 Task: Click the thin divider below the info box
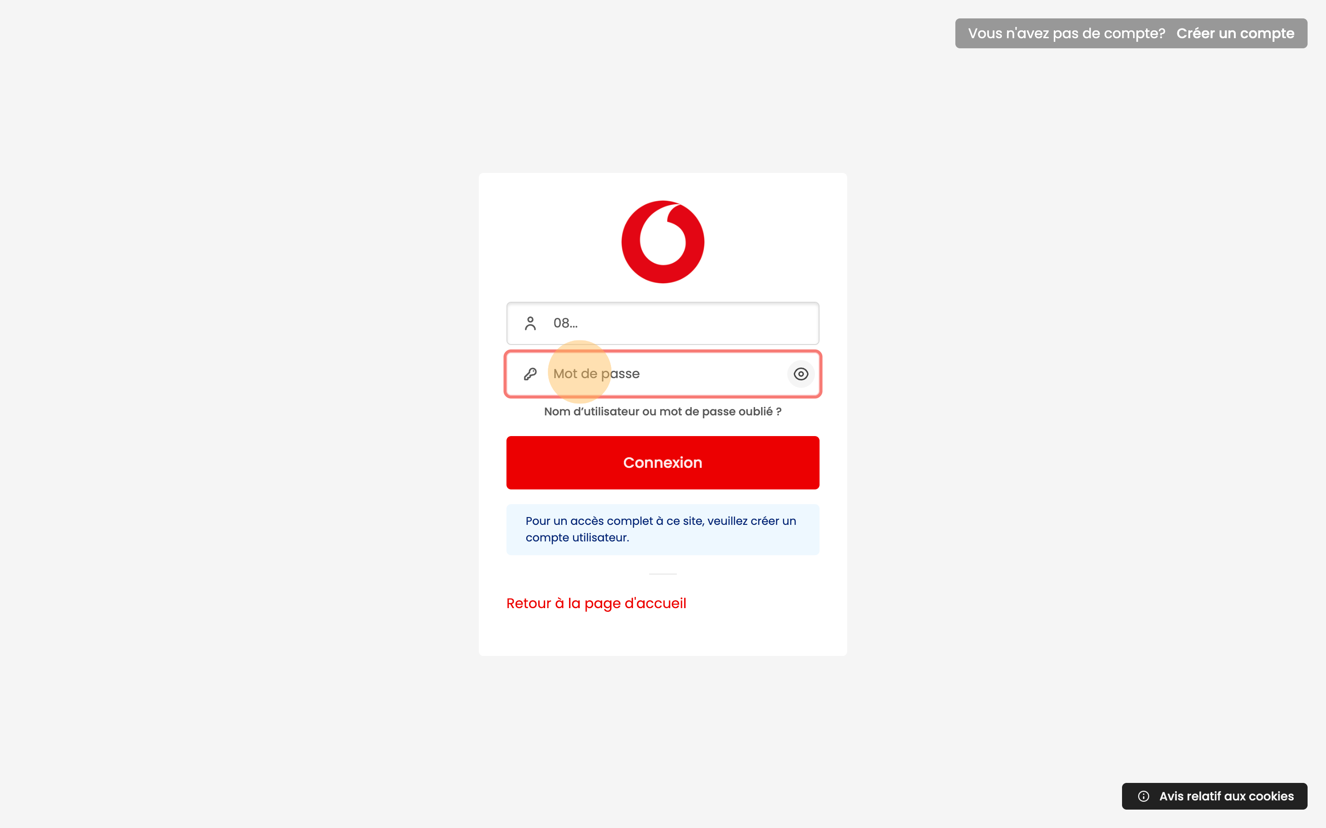pyautogui.click(x=663, y=573)
